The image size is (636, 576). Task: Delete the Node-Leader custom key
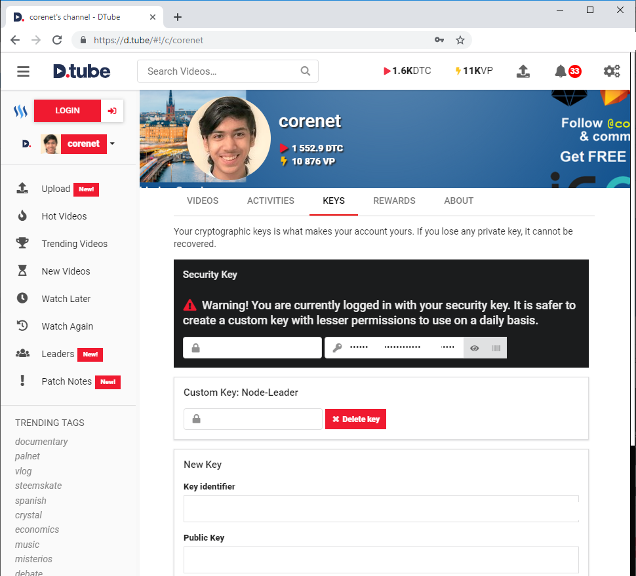pyautogui.click(x=355, y=419)
